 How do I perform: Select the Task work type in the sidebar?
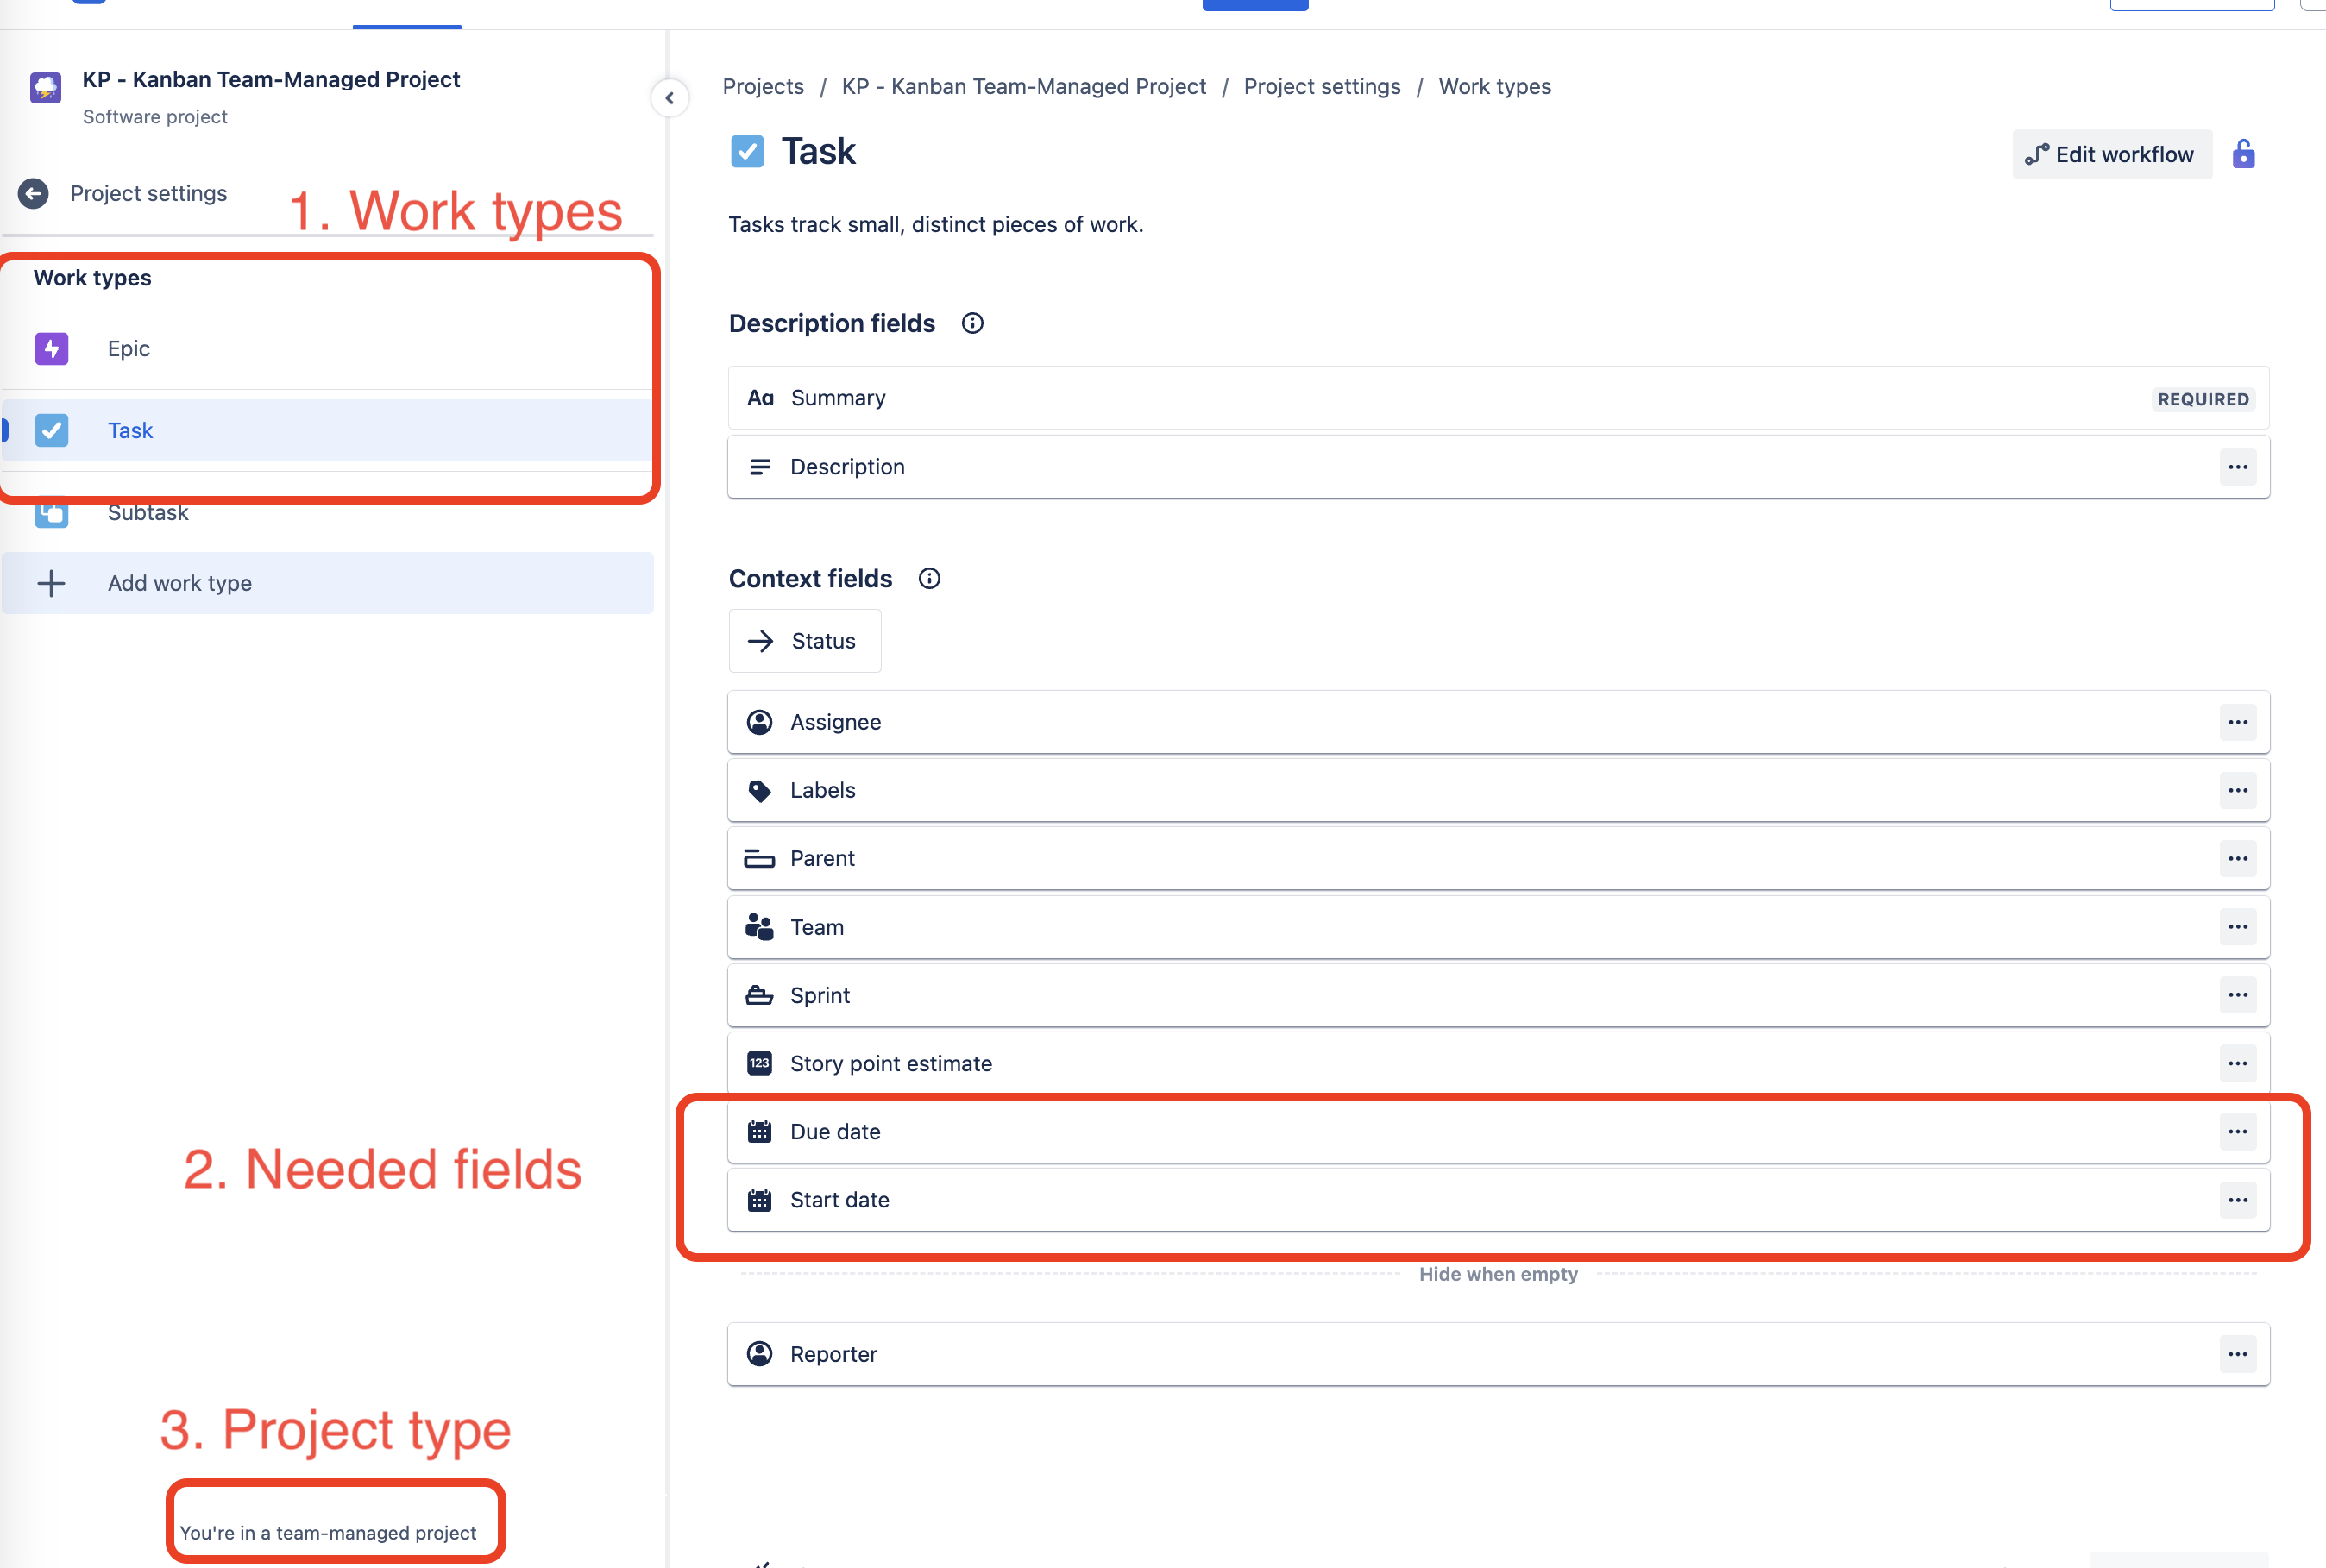coord(327,431)
